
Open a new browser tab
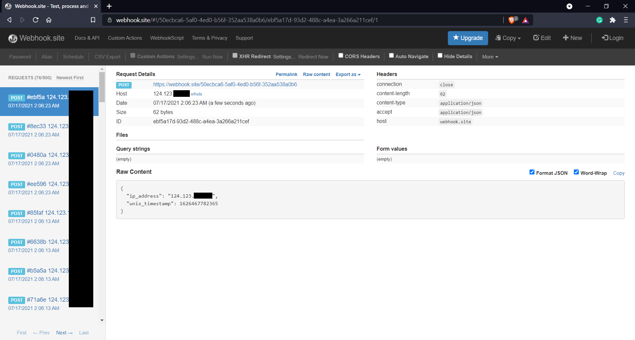point(109,6)
